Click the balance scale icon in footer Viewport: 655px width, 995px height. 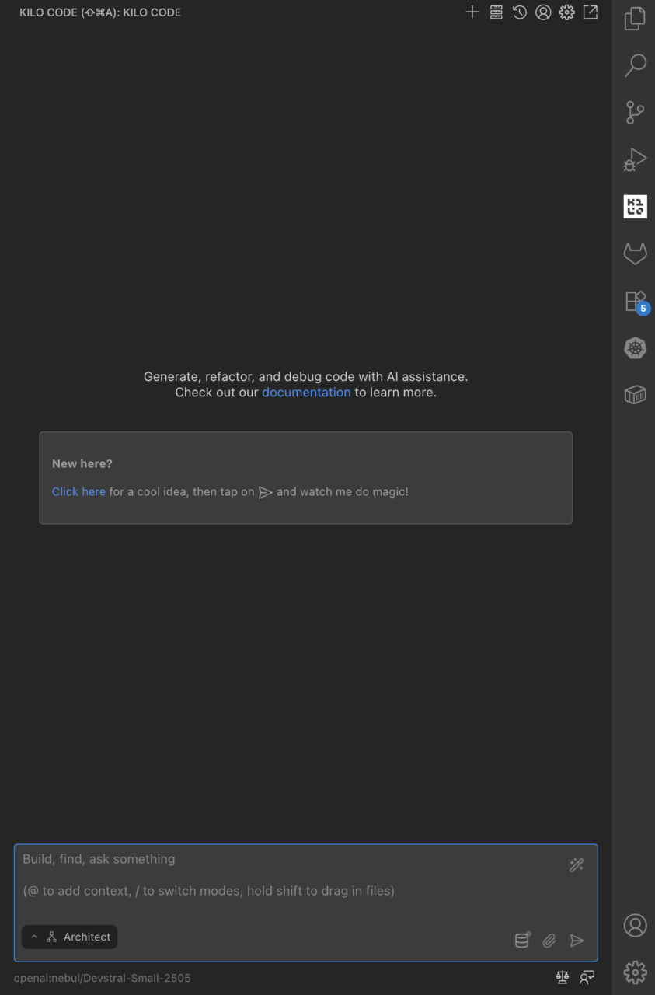click(563, 978)
